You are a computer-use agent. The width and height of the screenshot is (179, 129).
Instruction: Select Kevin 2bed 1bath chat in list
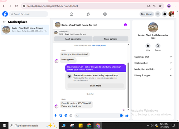click(25, 30)
